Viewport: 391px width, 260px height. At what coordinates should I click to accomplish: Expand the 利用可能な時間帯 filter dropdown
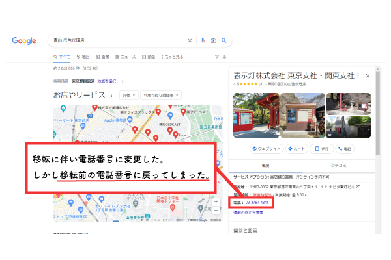(x=161, y=95)
